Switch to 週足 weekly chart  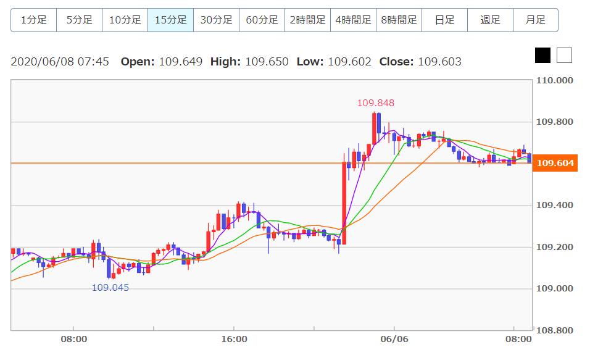[x=490, y=20]
